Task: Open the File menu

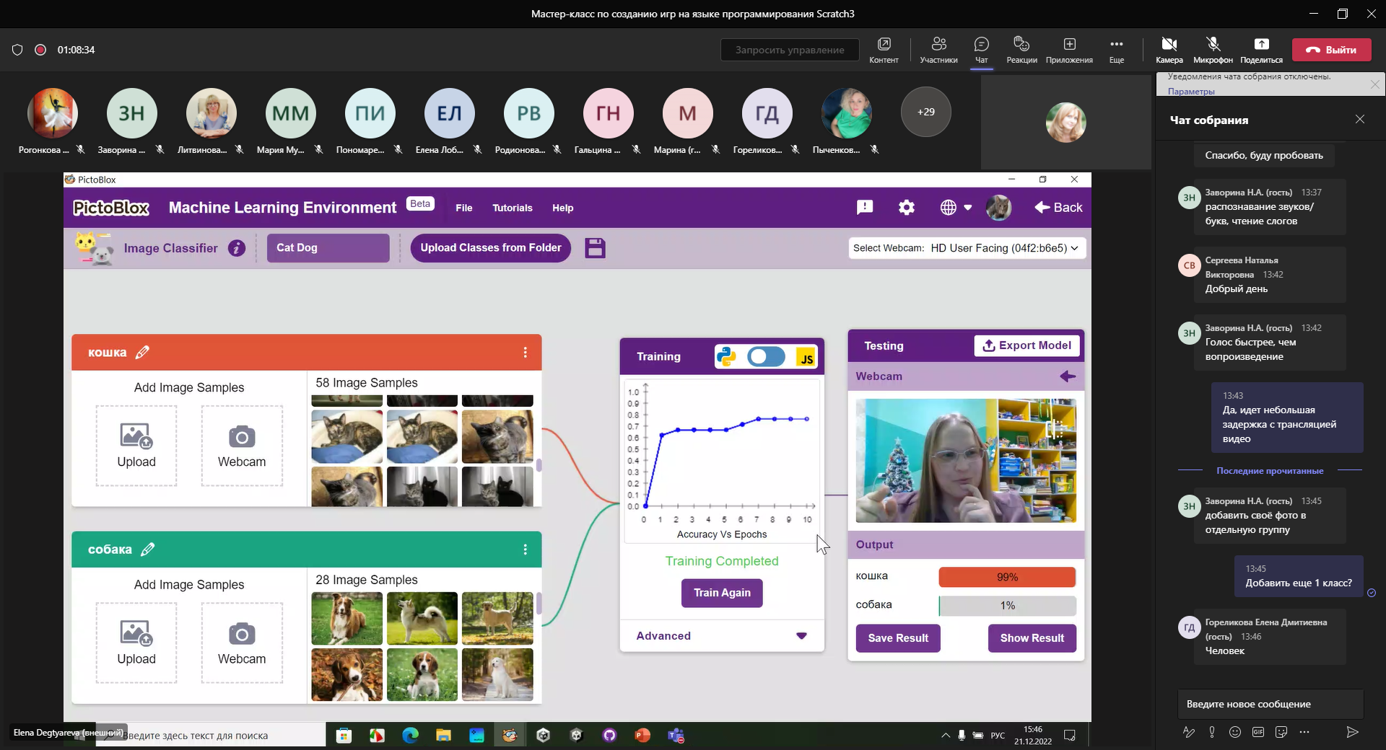Action: point(463,208)
